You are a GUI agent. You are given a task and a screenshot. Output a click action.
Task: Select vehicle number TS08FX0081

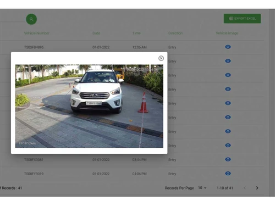pos(34,160)
